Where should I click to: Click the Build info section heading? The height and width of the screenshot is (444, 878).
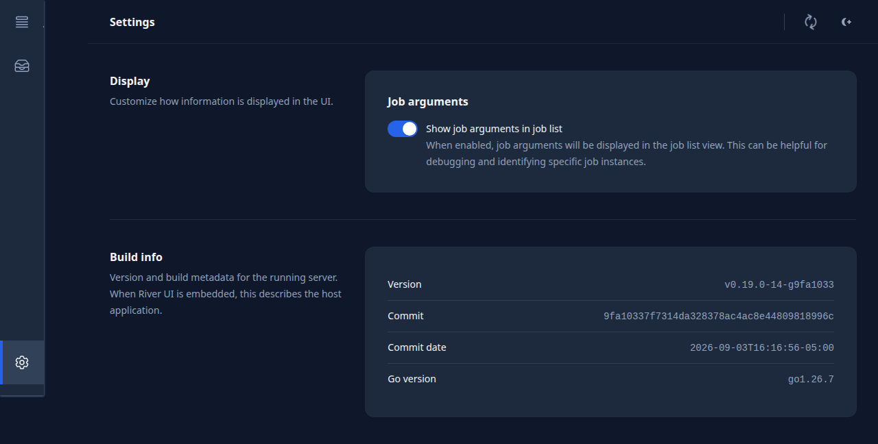point(136,257)
